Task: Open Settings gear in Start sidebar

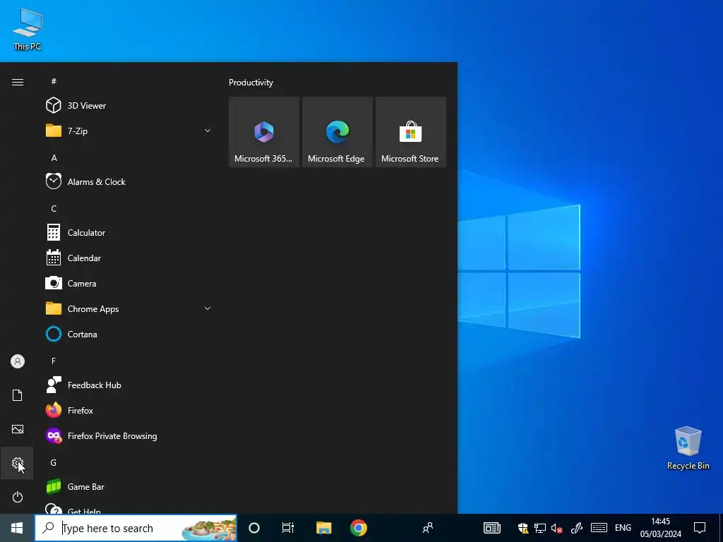Action: 18,463
